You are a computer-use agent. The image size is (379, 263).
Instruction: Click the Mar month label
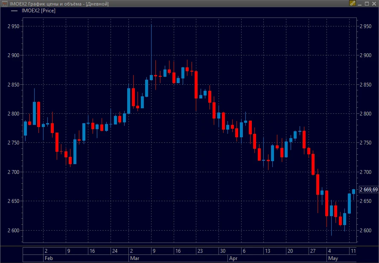click(x=134, y=258)
